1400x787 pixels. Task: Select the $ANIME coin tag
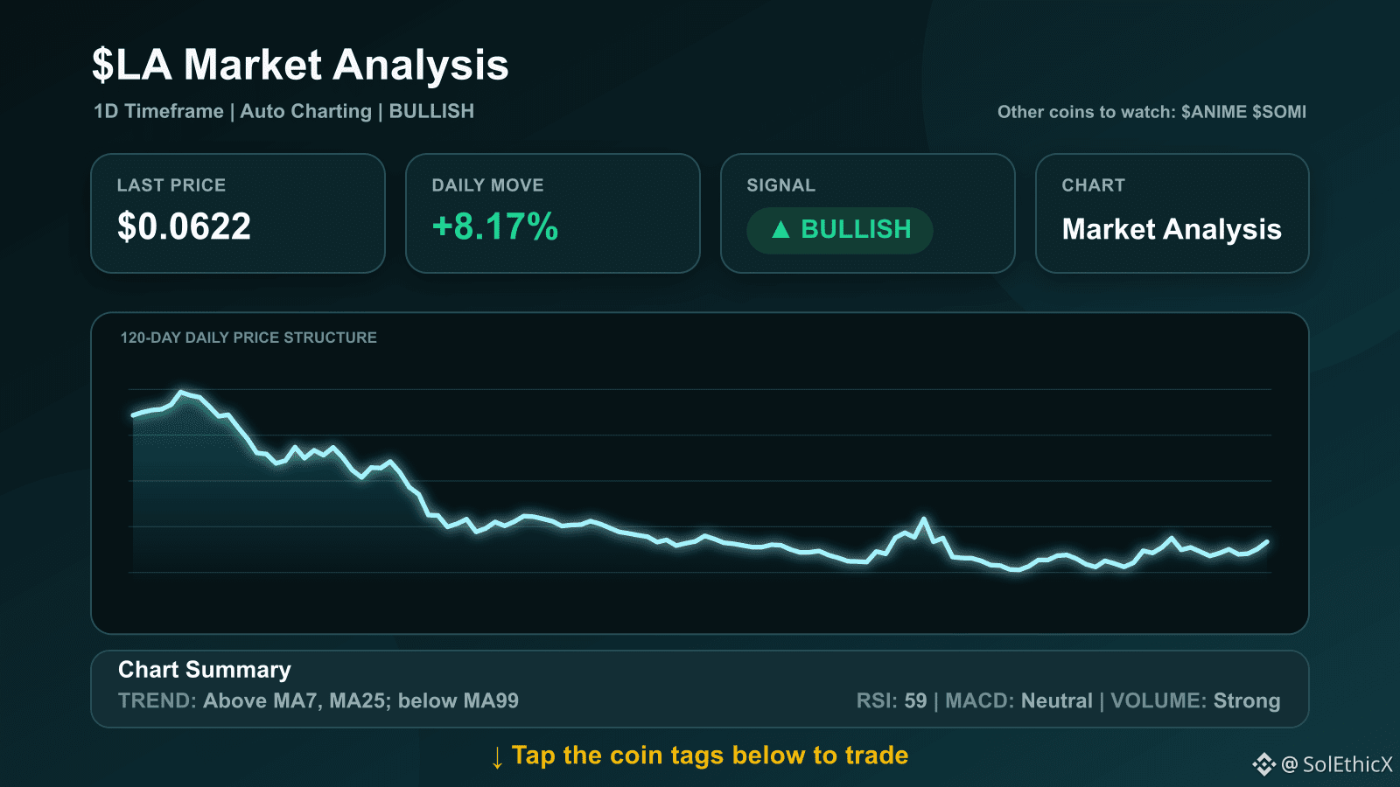tap(1214, 112)
